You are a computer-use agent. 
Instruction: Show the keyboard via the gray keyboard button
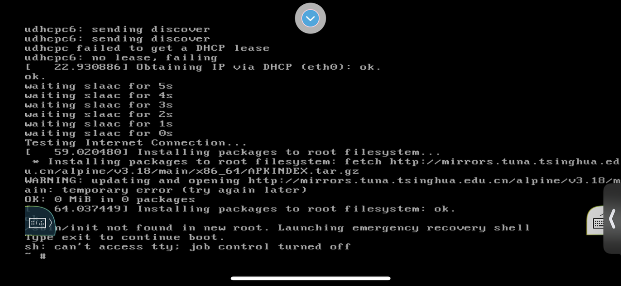coord(598,223)
